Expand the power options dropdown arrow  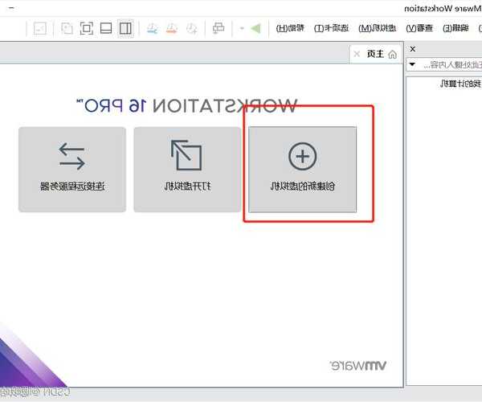(242, 29)
